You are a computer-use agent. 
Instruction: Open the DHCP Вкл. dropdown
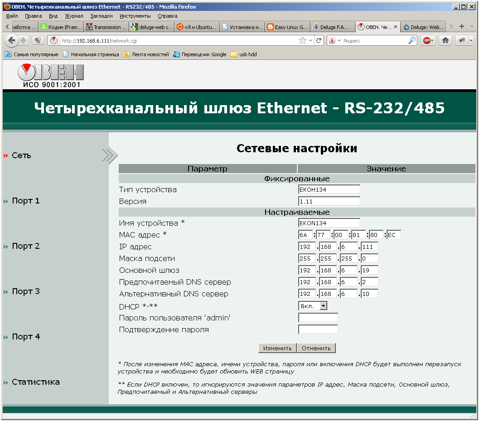(313, 306)
